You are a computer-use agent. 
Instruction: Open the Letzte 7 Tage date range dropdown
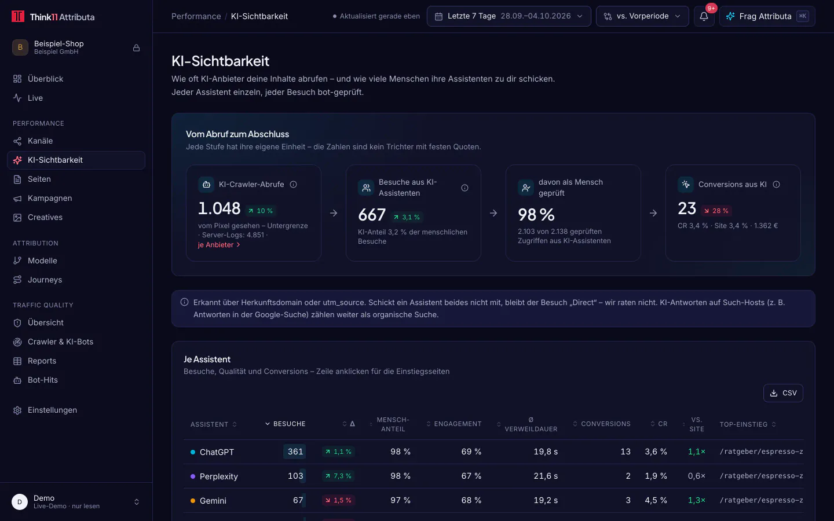pos(509,16)
